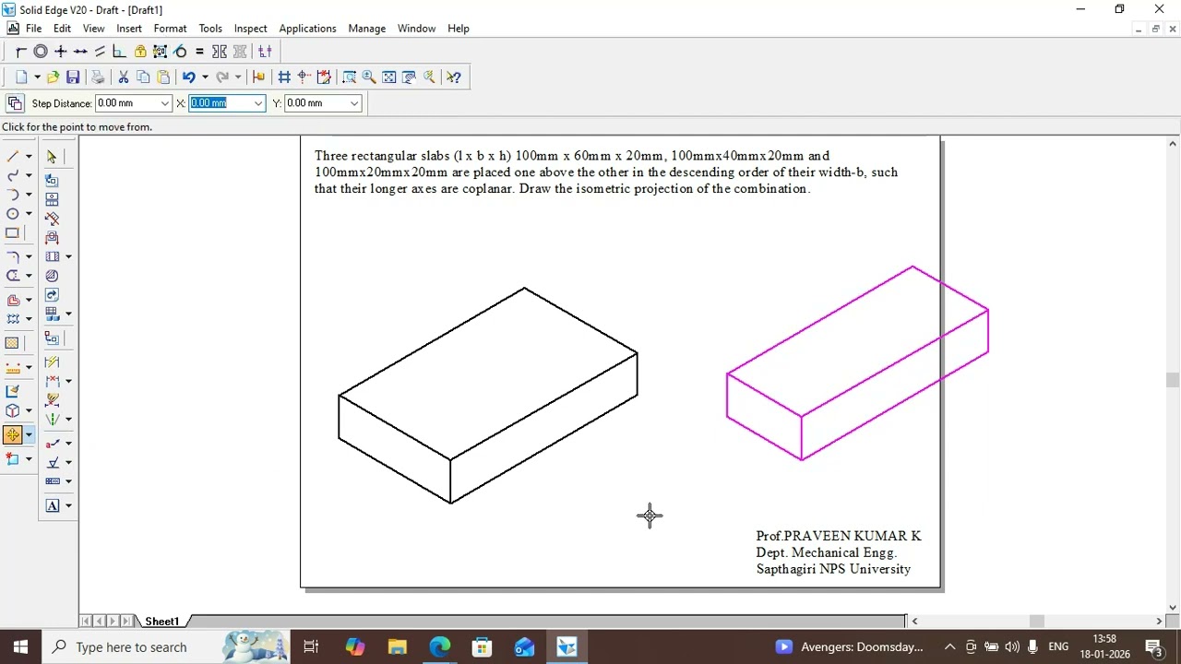Expand the Move tool flyout arrow
Screen dimensions: 1181x664
click(x=29, y=434)
